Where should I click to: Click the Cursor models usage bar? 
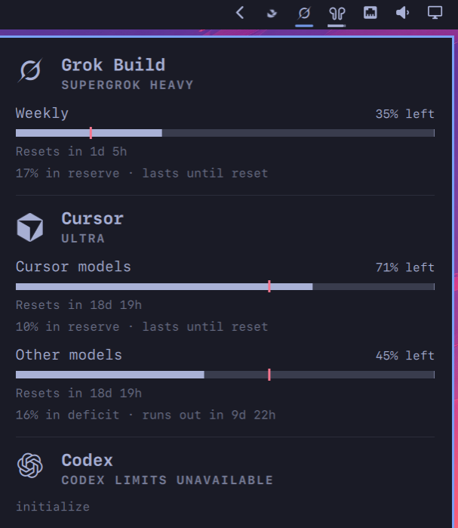coord(225,286)
